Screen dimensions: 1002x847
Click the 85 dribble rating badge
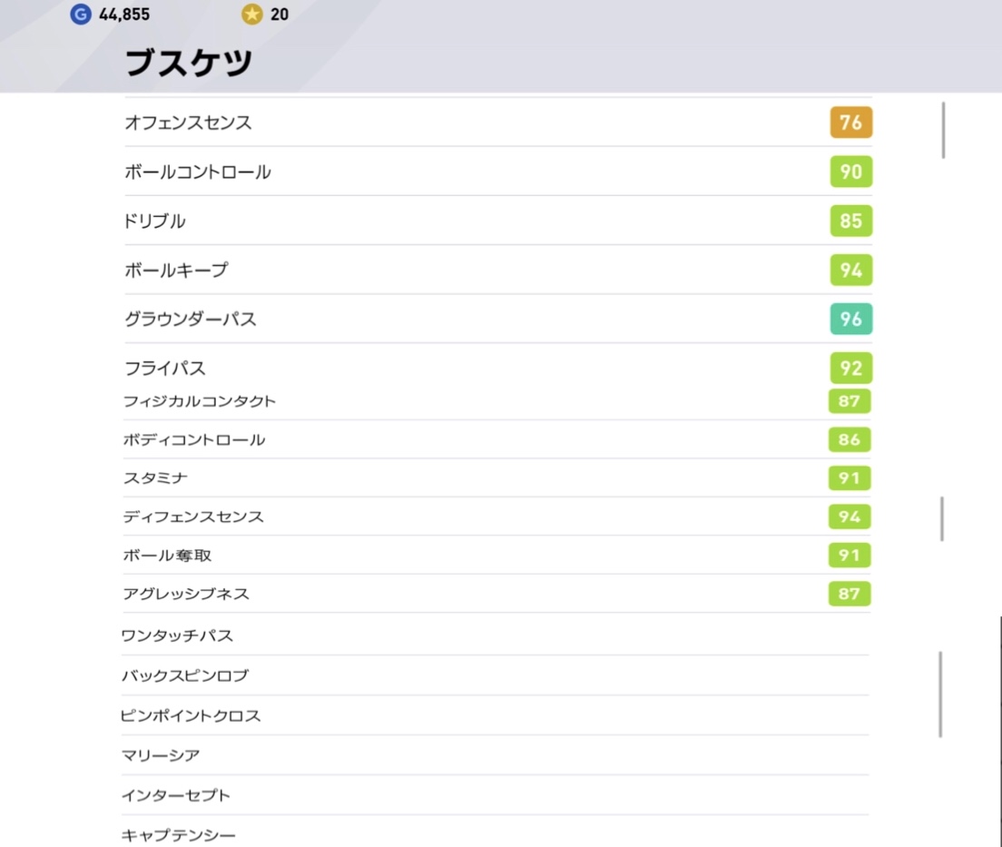click(850, 221)
